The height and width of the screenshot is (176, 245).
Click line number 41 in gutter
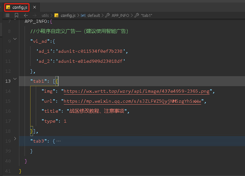(8, 171)
